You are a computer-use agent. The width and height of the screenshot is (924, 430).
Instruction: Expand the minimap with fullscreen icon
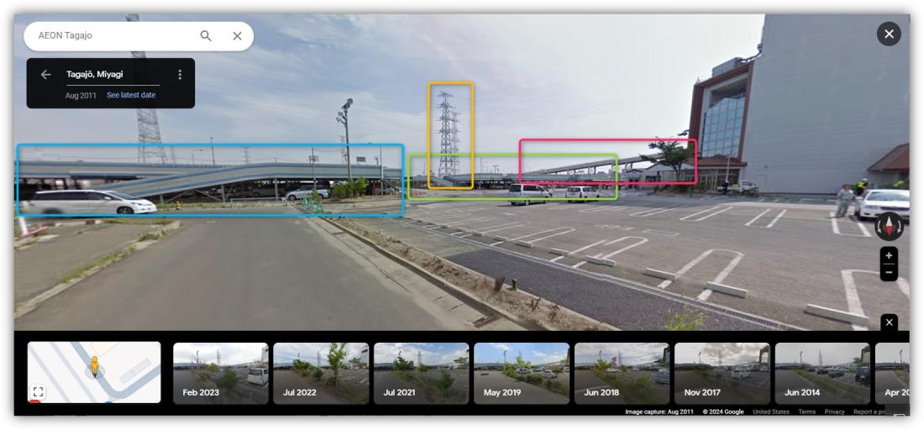click(x=39, y=391)
